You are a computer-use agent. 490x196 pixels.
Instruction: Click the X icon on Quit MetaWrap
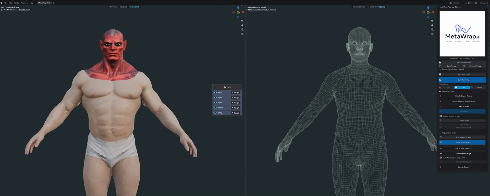coord(440,80)
